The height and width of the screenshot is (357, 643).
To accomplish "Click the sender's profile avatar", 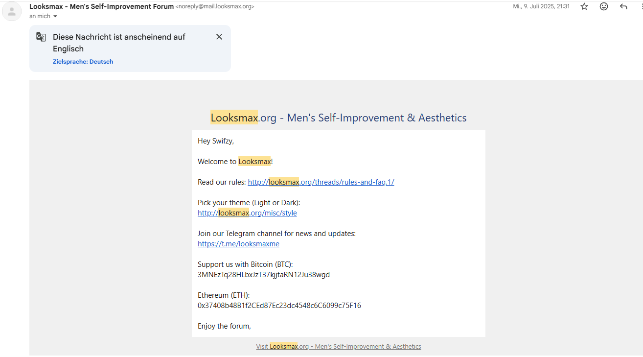I will point(12,12).
